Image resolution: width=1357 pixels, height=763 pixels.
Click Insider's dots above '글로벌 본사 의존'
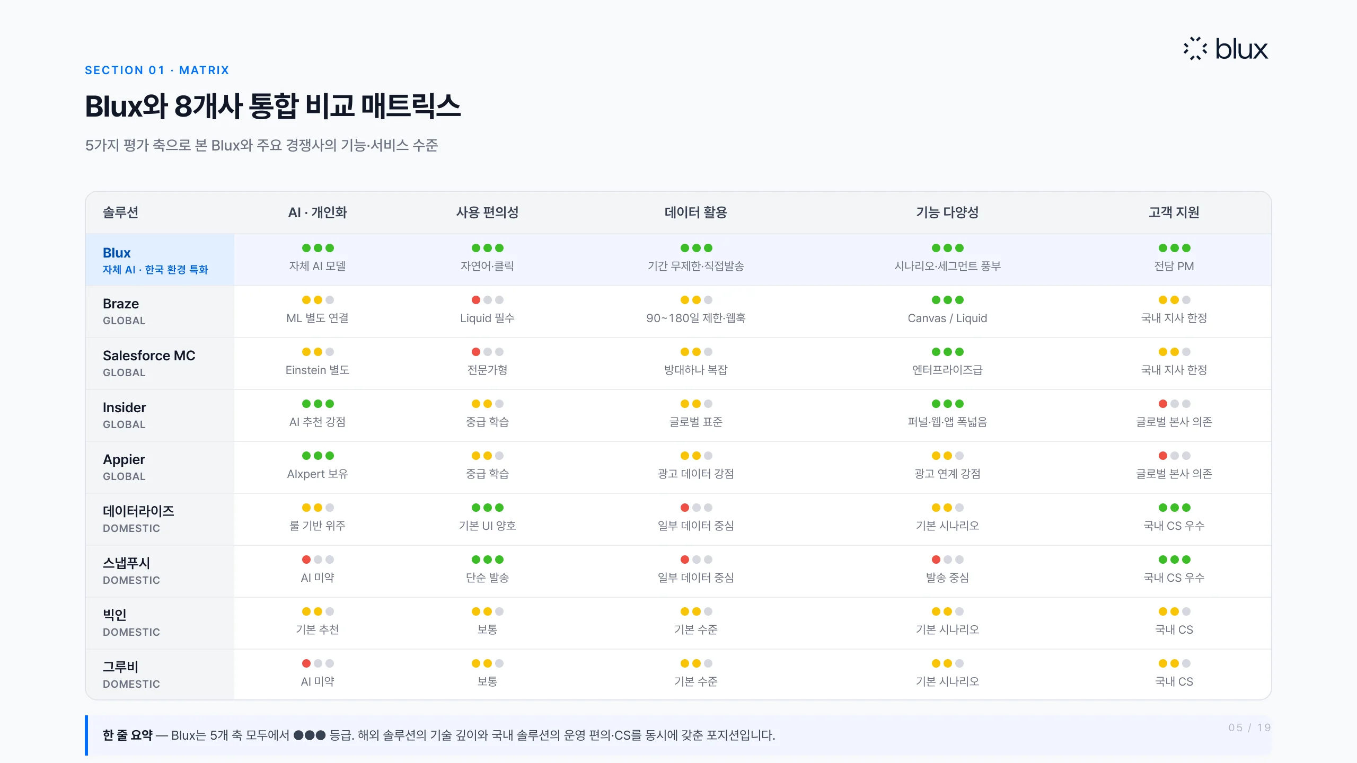pos(1174,404)
